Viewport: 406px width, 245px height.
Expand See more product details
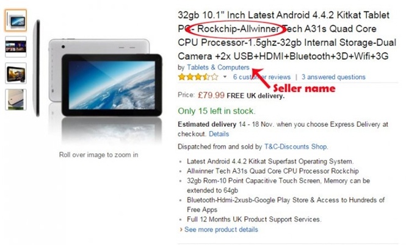click(221, 230)
